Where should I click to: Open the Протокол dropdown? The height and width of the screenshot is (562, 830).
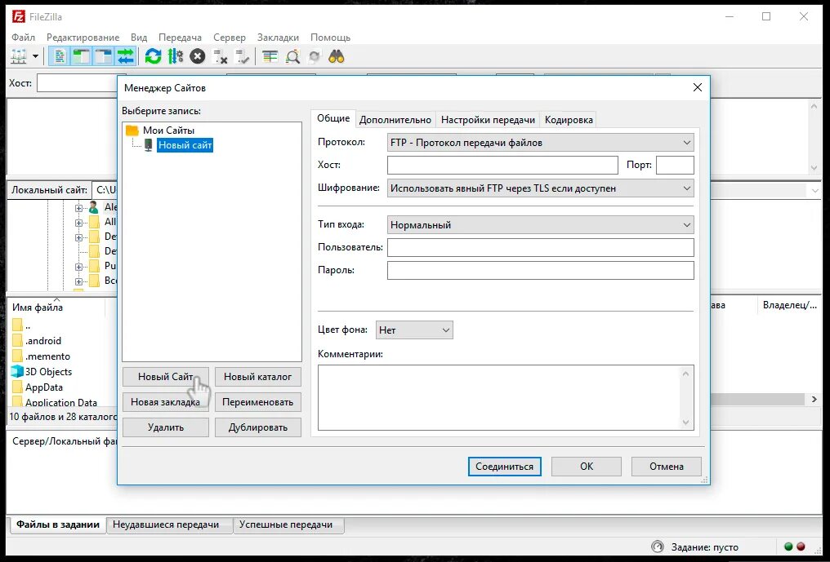[x=541, y=143]
